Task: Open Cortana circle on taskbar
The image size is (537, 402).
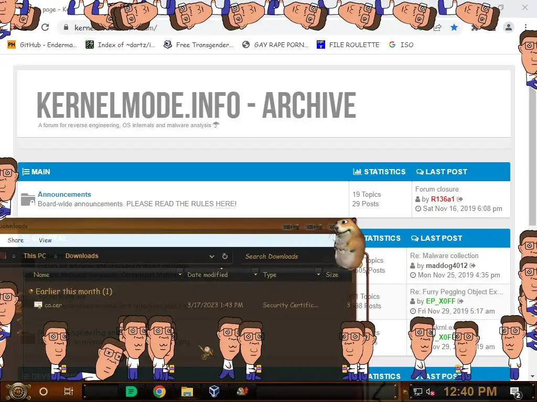Action: coord(44,392)
